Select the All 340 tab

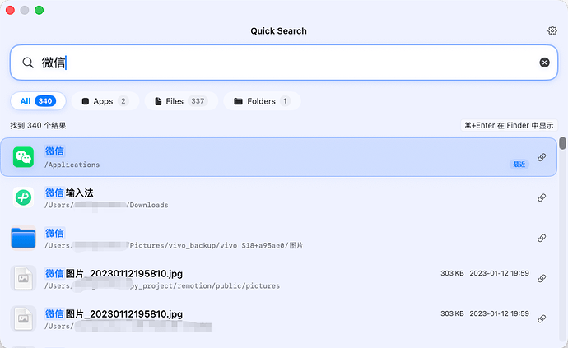pyautogui.click(x=38, y=101)
